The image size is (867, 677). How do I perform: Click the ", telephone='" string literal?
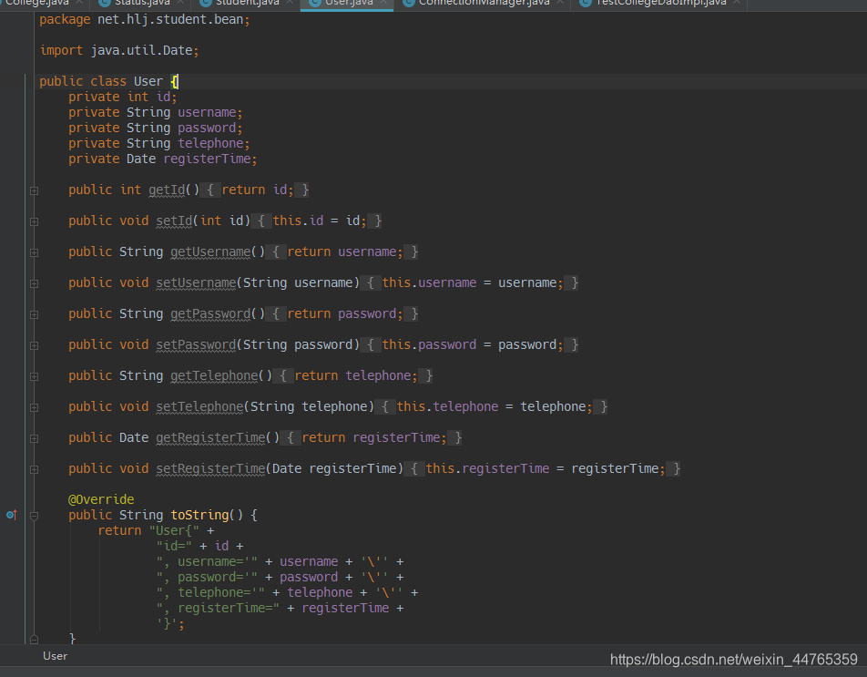210,592
